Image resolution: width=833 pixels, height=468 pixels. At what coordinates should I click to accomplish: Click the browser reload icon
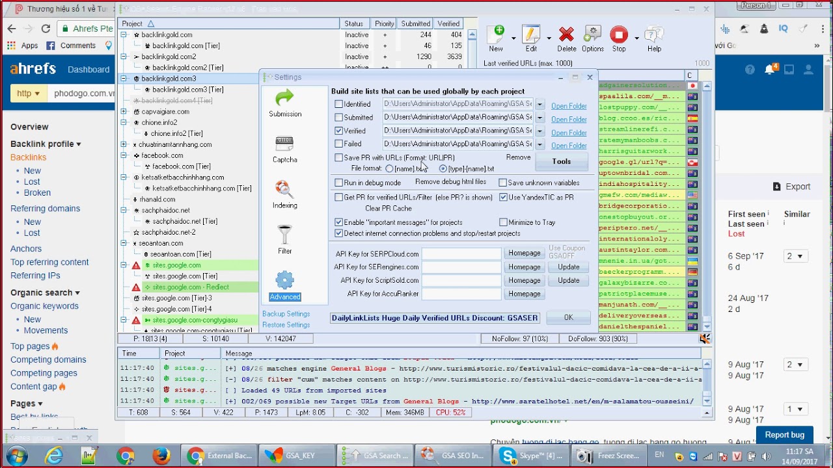(46, 29)
